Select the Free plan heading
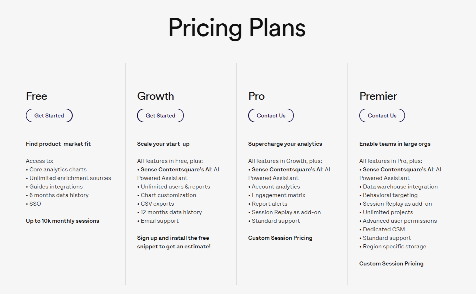476x294 pixels. pyautogui.click(x=37, y=96)
